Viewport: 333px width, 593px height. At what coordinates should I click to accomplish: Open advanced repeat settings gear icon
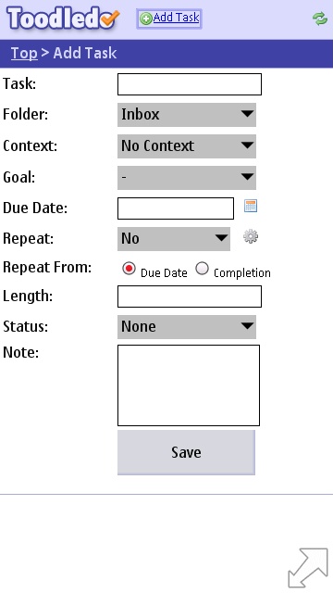point(251,237)
